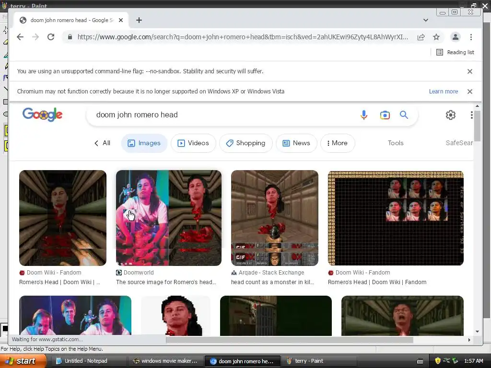Image resolution: width=491 pixels, height=368 pixels.
Task: Click the Google logo
Action: tap(42, 115)
